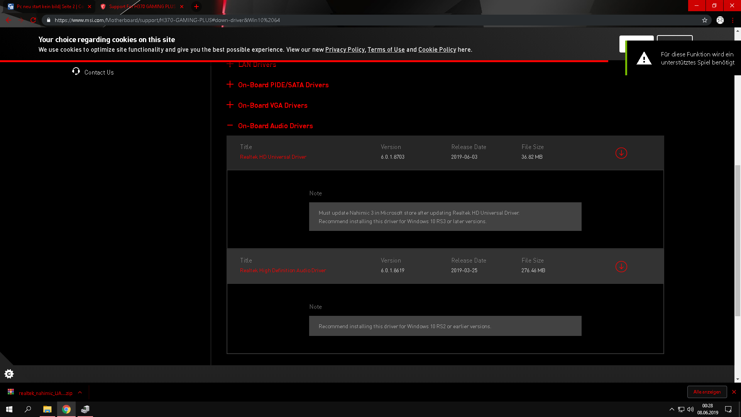Open a new browser tab
This screenshot has width=741, height=417.
coord(196,7)
